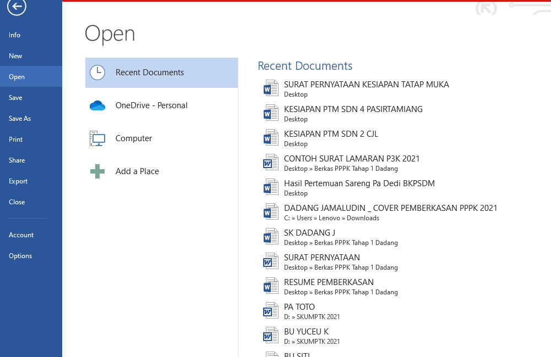Select New in the backstage sidebar
Viewport: 551px width, 357px height.
pos(15,56)
